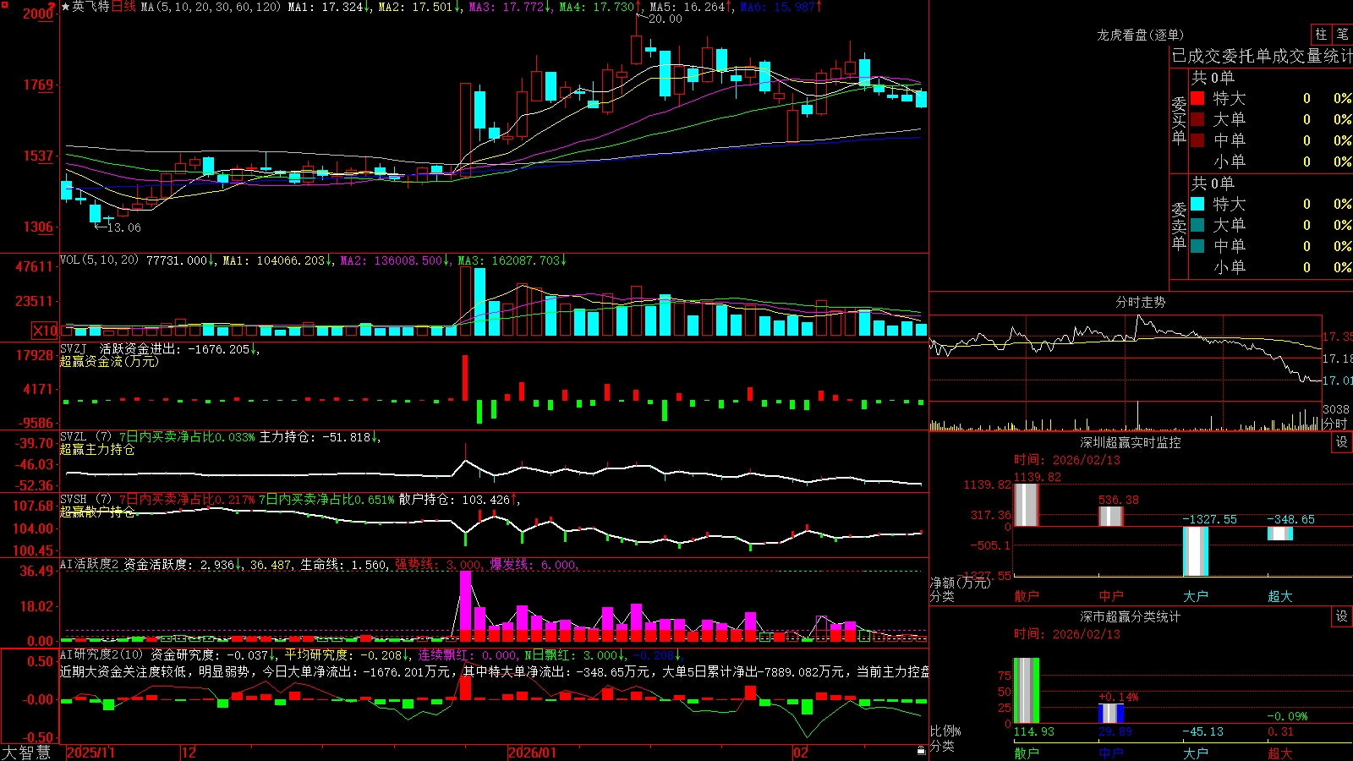
Task: Click the 超大 bar in 深圳超赢实时监控
Action: 1279,534
